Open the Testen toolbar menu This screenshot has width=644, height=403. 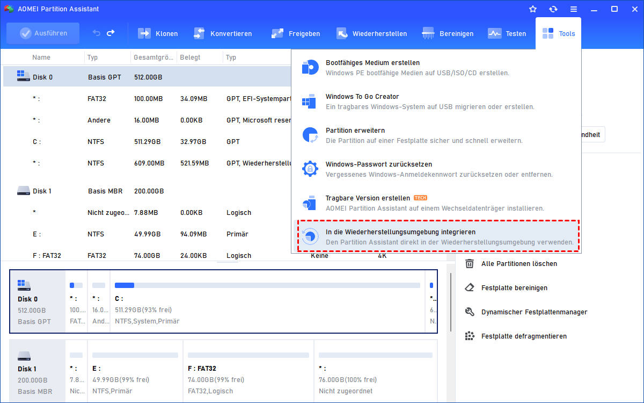point(507,33)
